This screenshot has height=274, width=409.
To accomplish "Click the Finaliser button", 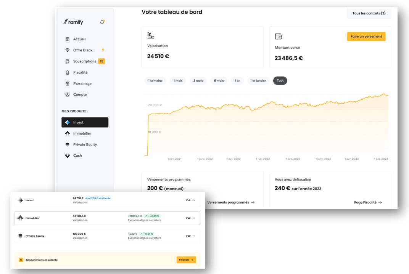I will tap(186, 260).
